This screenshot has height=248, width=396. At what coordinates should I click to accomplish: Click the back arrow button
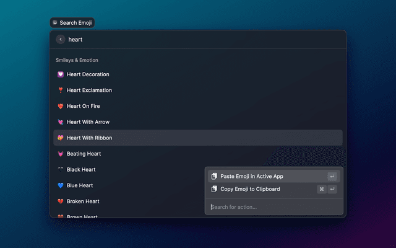pyautogui.click(x=61, y=39)
